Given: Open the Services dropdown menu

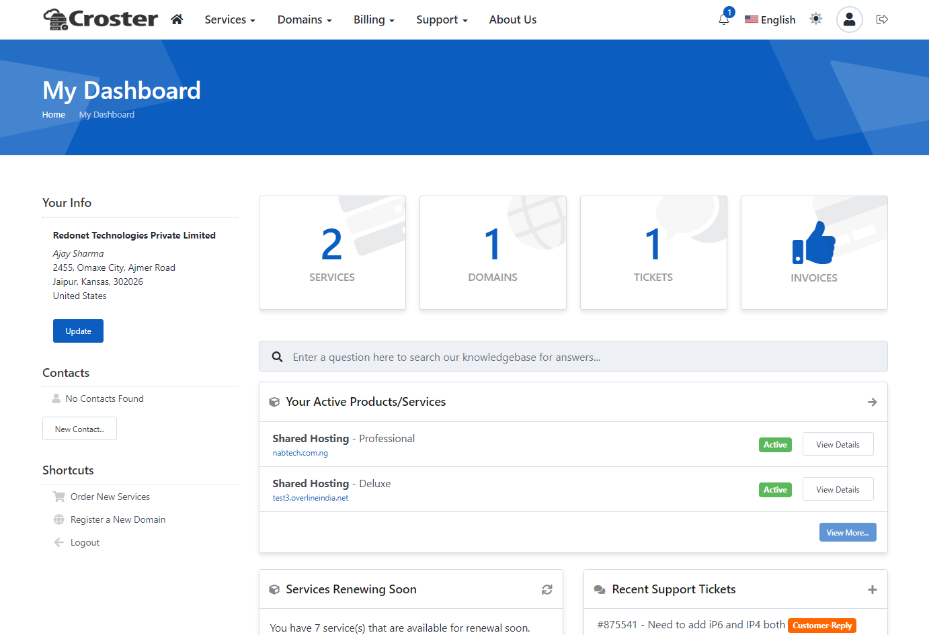Looking at the screenshot, I should [x=229, y=19].
